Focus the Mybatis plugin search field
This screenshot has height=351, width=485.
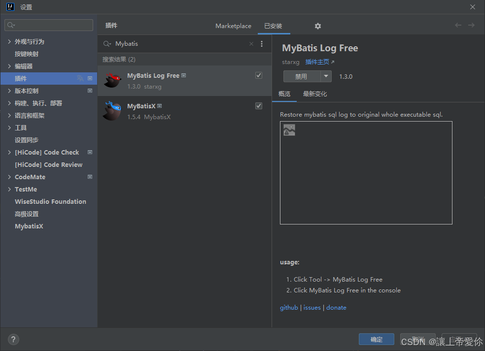click(x=181, y=44)
